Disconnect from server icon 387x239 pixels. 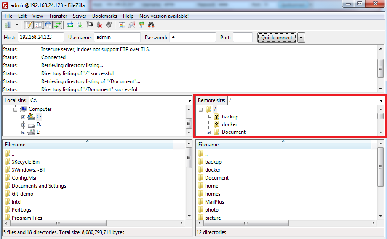point(99,25)
